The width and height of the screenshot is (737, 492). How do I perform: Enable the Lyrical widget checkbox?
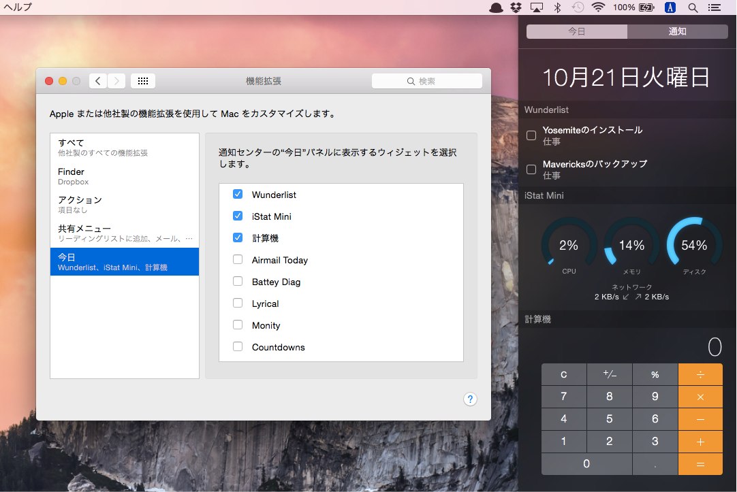(x=238, y=303)
